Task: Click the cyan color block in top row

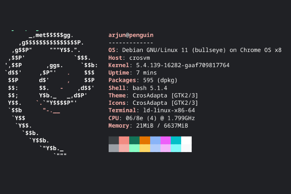Action: [x=176, y=140]
